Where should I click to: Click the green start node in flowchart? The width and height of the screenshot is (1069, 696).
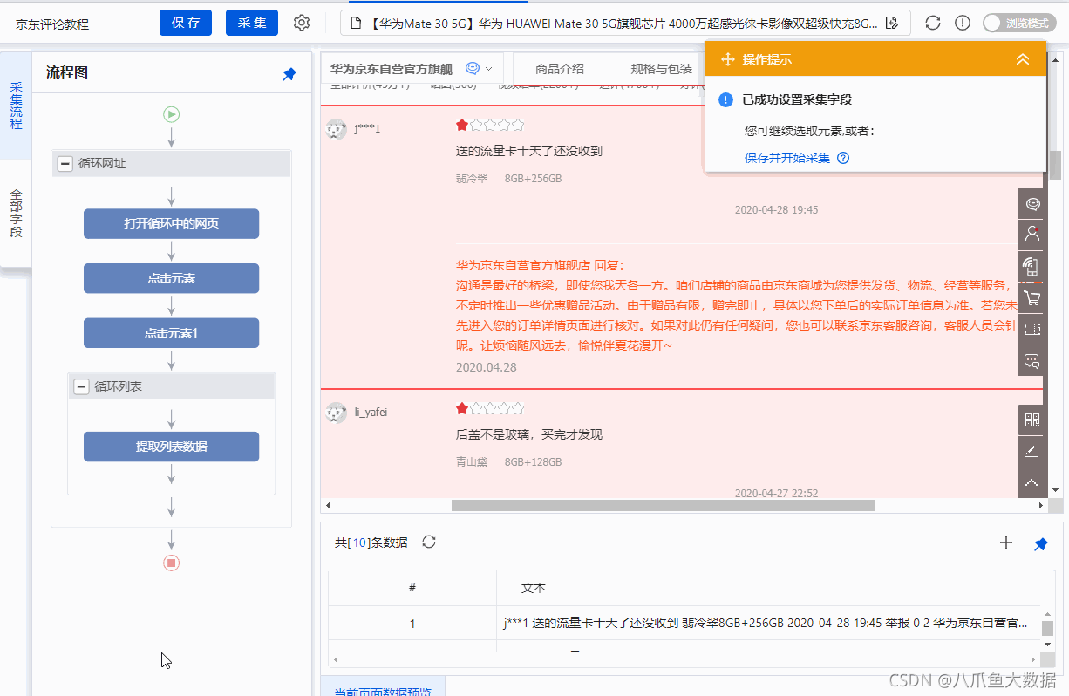171,113
